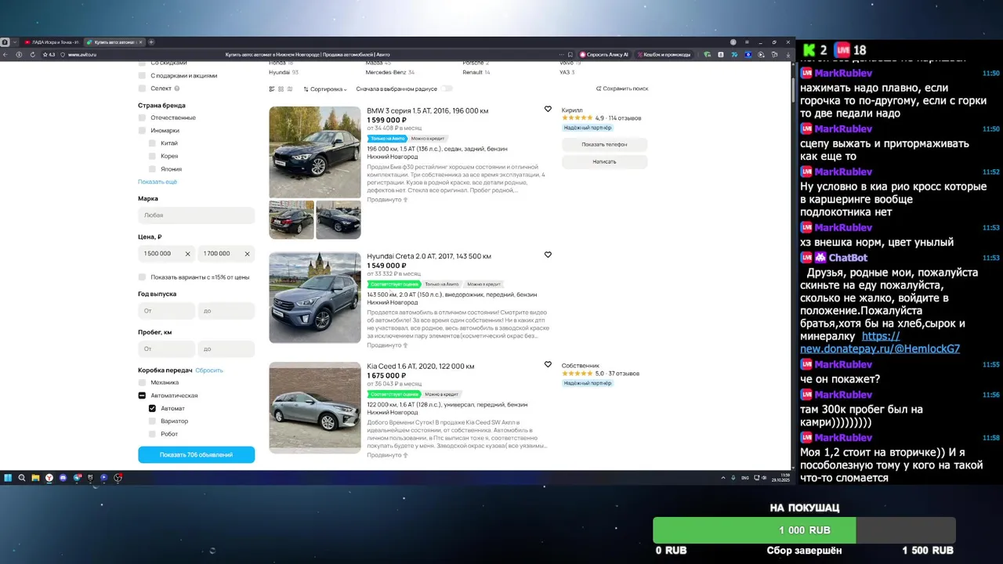Uncheck the Автоматическая gearbox group
Image resolution: width=1003 pixels, height=564 pixels.
pos(142,396)
